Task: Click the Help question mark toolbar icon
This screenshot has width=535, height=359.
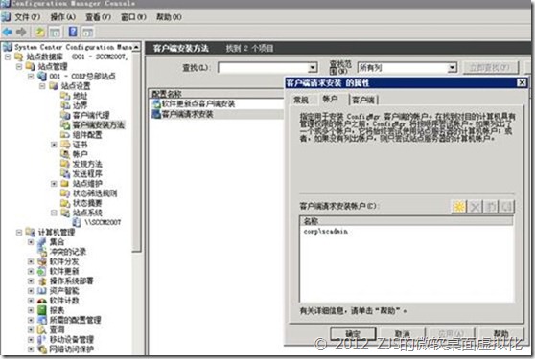Action: click(x=73, y=32)
